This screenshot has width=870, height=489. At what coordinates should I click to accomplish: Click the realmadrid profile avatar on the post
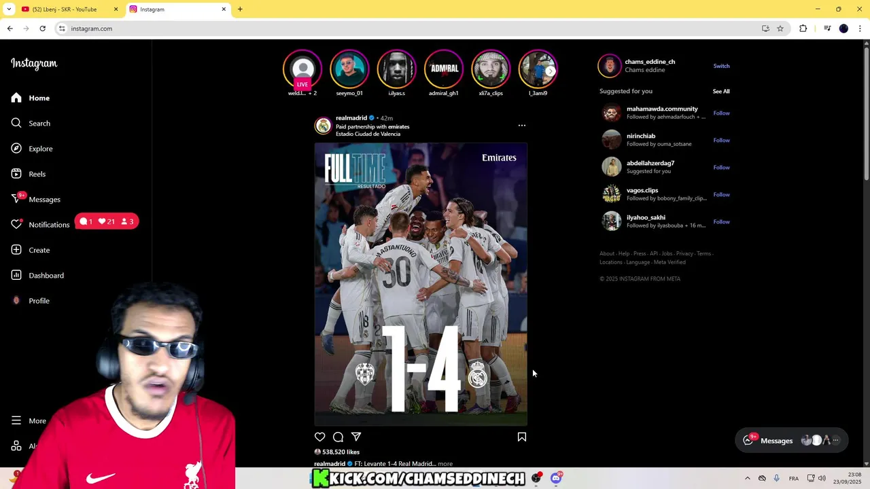[323, 126]
